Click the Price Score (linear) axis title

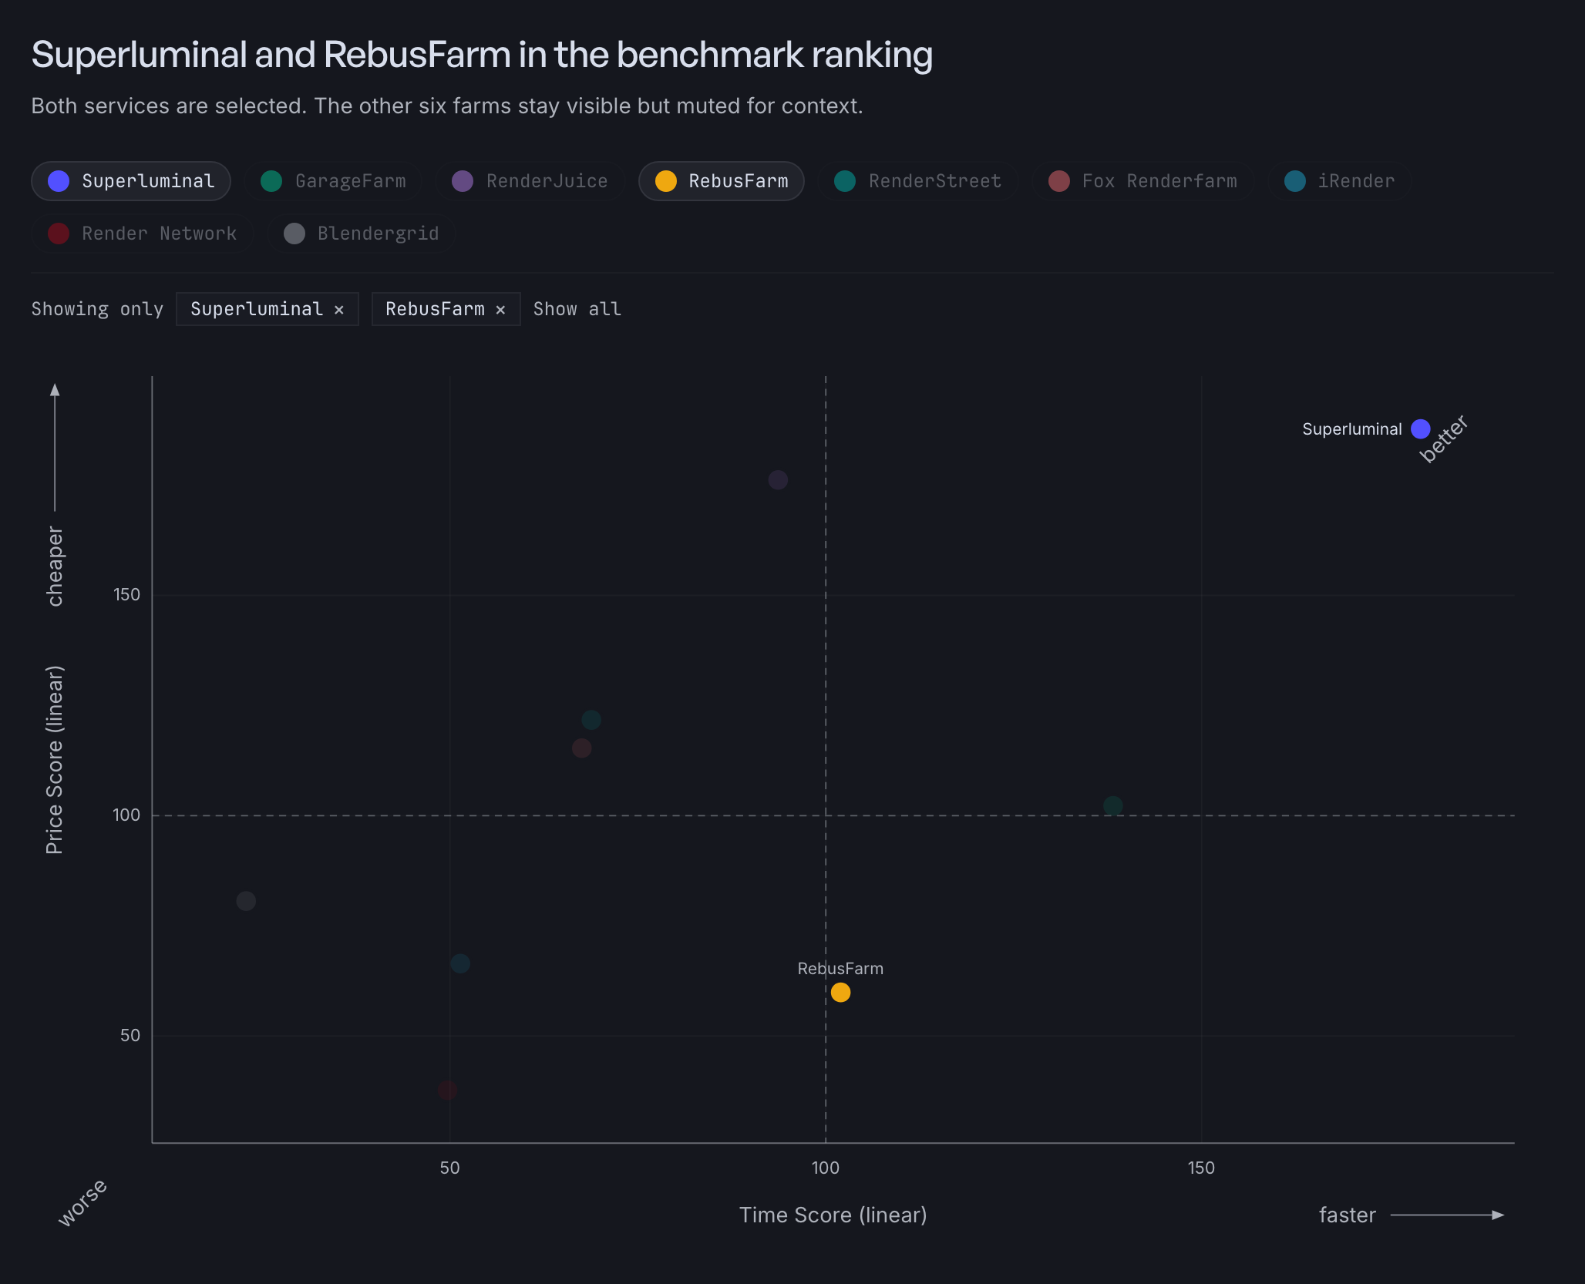pos(54,760)
